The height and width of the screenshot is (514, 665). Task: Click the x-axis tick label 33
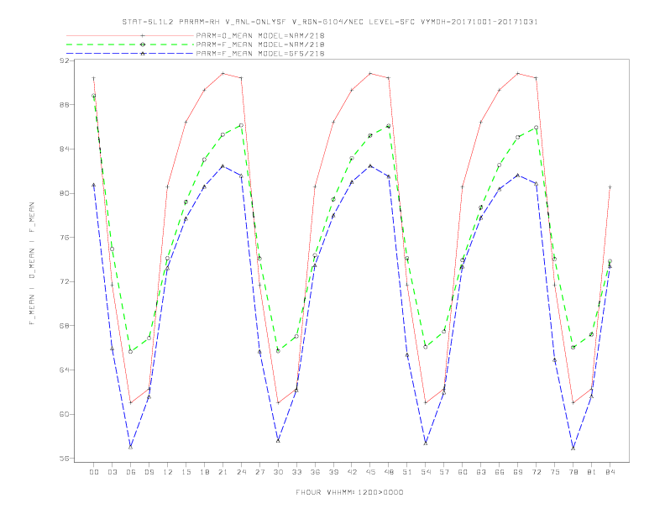(296, 472)
